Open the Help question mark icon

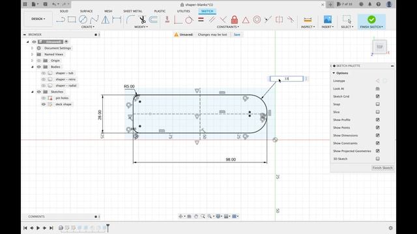coord(378,5)
